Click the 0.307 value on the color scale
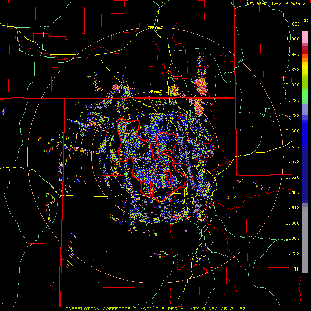This screenshot has height=311, width=311. [x=293, y=238]
